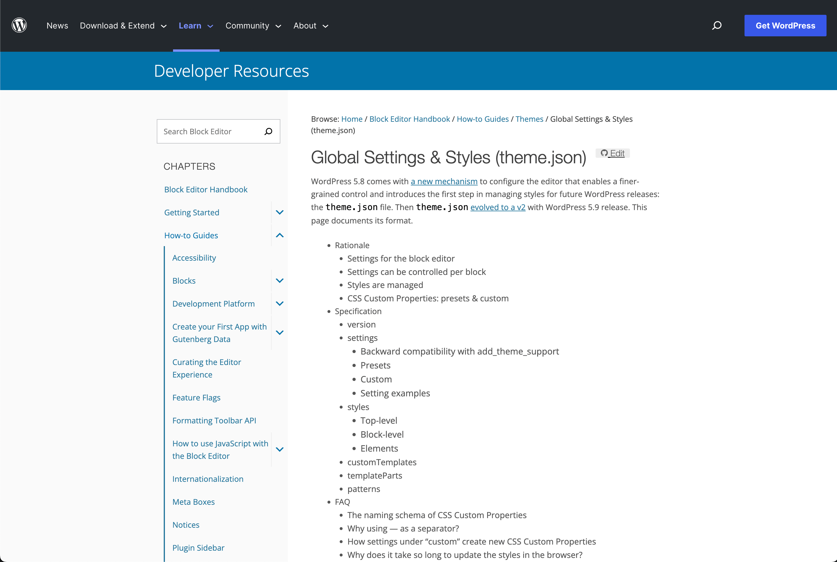The width and height of the screenshot is (837, 562).
Task: Open 'a new mechanism' link
Action: point(444,181)
